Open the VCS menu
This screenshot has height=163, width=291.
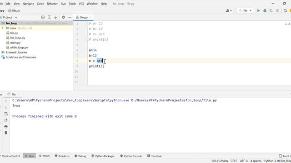[x=81, y=4]
